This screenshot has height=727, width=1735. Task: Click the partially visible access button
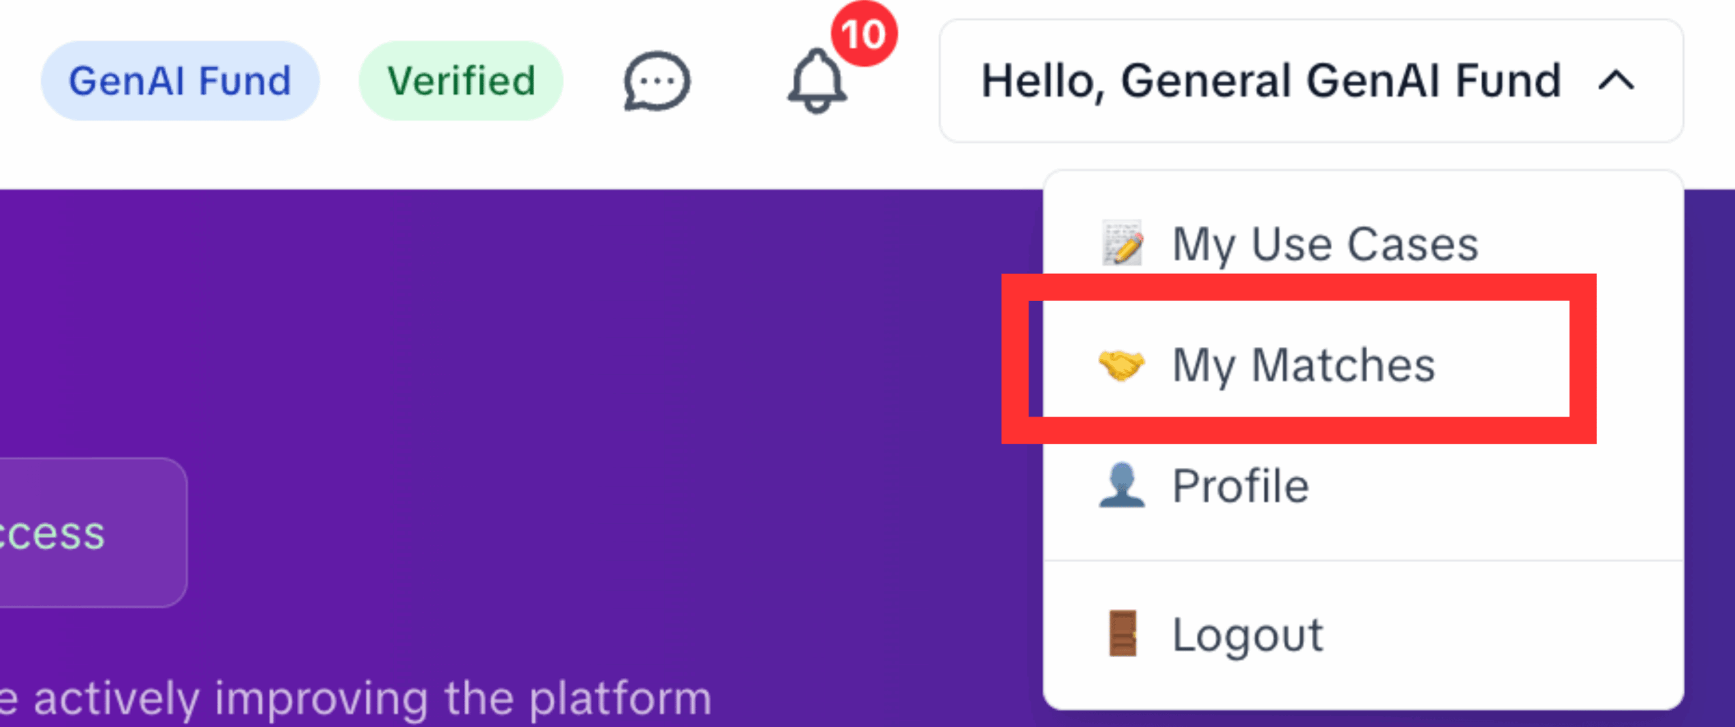click(x=93, y=532)
